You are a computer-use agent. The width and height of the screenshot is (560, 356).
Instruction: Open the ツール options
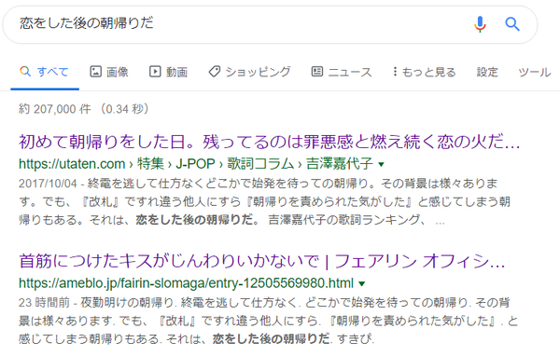[534, 72]
